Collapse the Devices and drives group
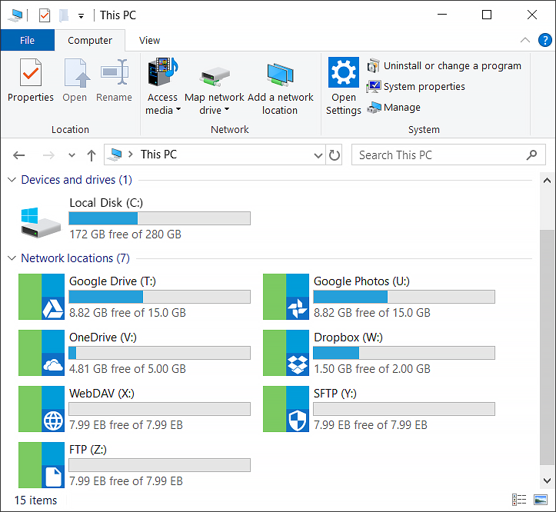Image resolution: width=556 pixels, height=512 pixels. click(x=12, y=180)
